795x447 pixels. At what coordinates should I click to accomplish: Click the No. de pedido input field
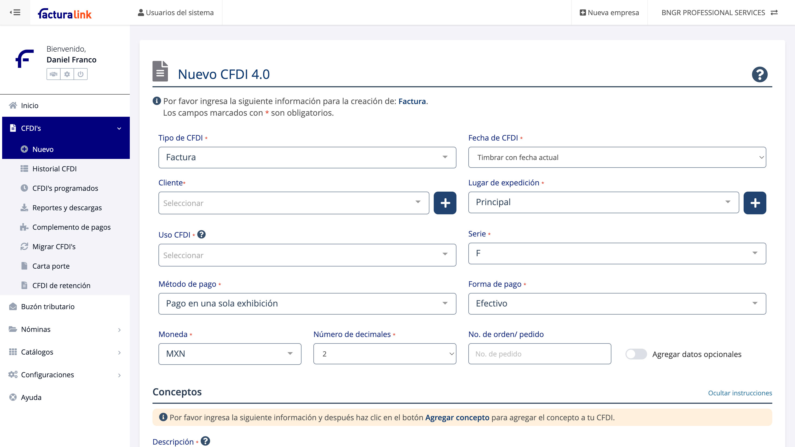pyautogui.click(x=539, y=354)
